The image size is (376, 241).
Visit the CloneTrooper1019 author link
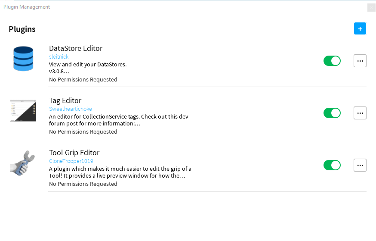(x=71, y=161)
